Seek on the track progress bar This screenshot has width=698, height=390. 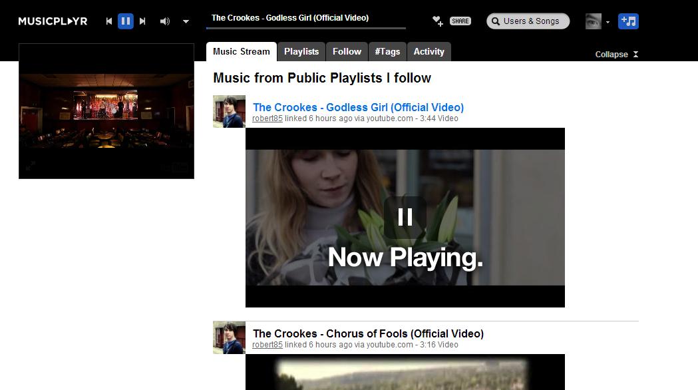[x=306, y=28]
